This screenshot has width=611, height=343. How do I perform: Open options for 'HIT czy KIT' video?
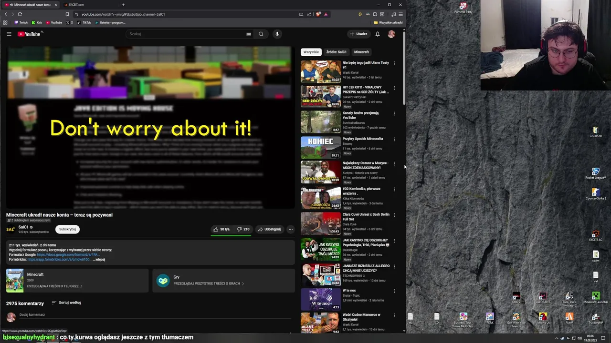pyautogui.click(x=394, y=88)
